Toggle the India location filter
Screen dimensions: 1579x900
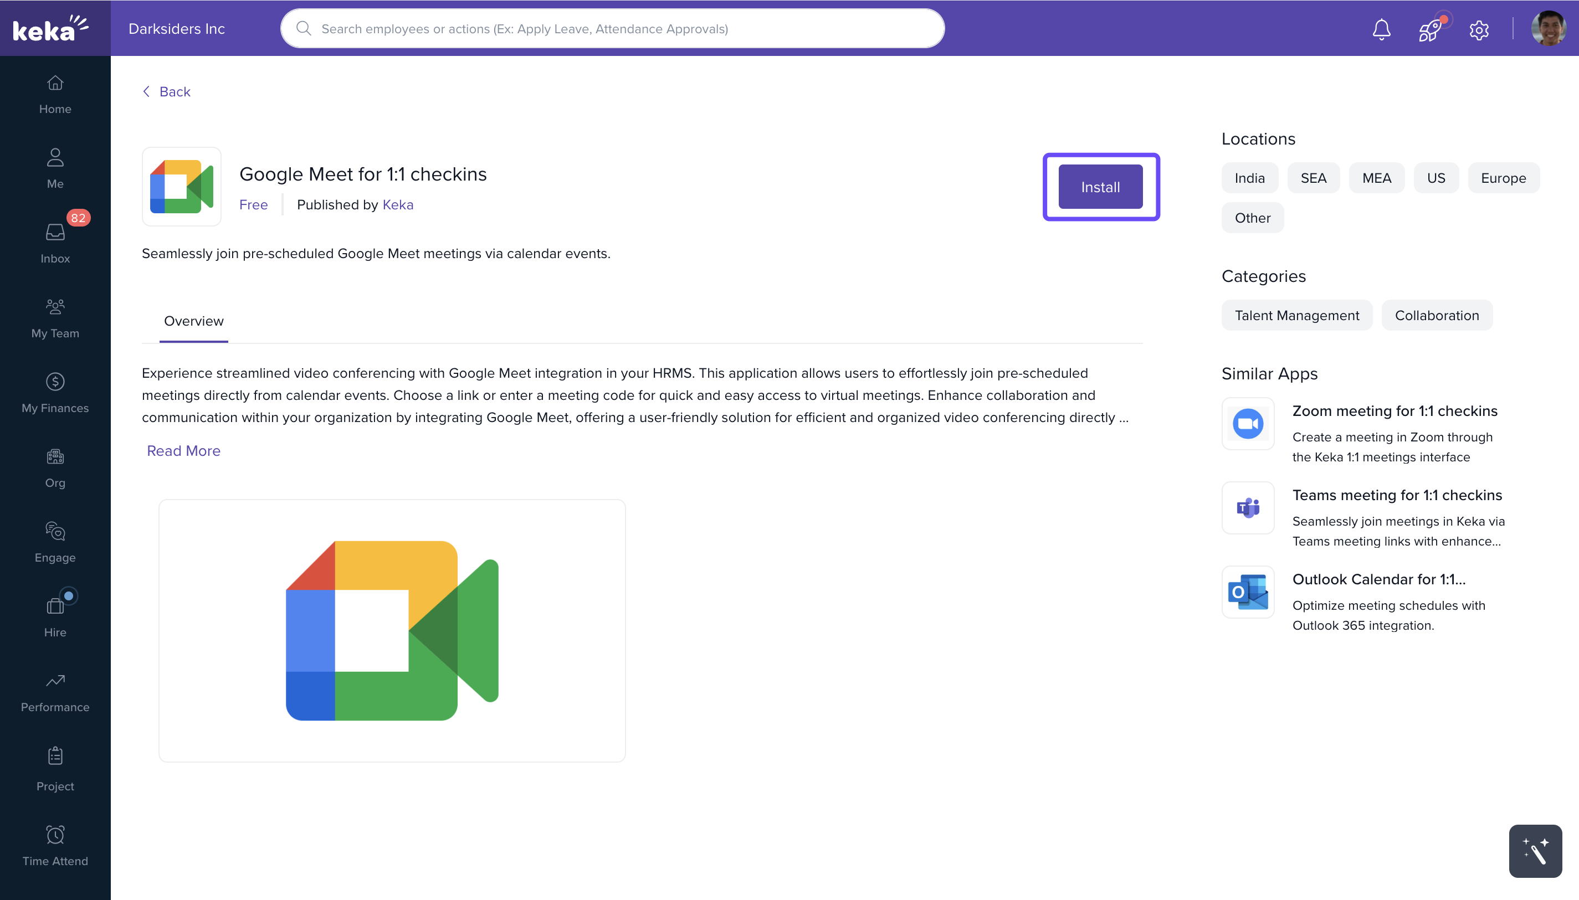click(x=1248, y=177)
